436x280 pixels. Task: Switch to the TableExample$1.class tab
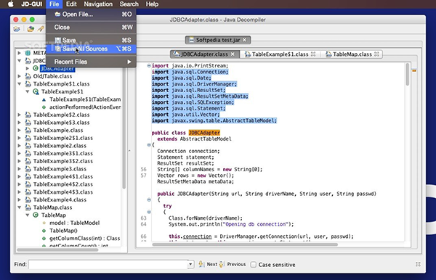coord(280,54)
